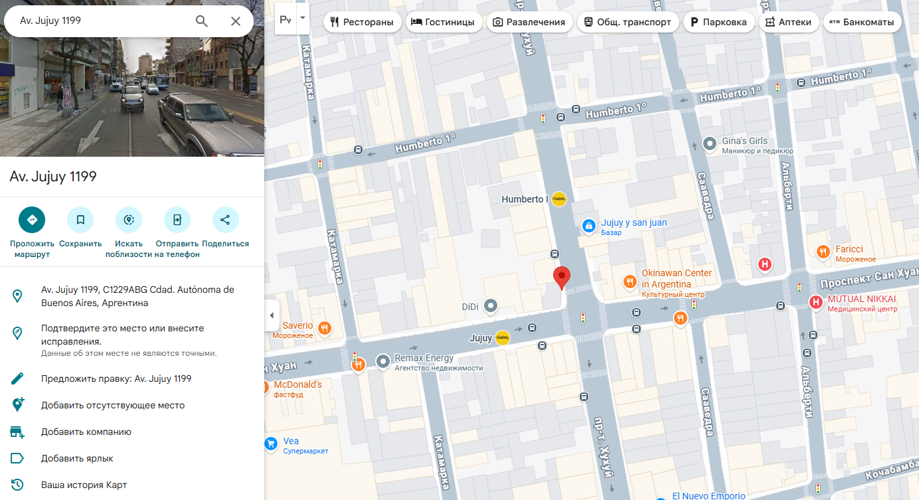The width and height of the screenshot is (919, 500).
Task: Collapse the side panel with arrow
Action: point(271,315)
